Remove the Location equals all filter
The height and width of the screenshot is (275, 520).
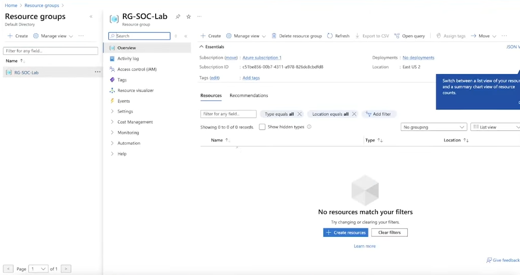tap(354, 114)
